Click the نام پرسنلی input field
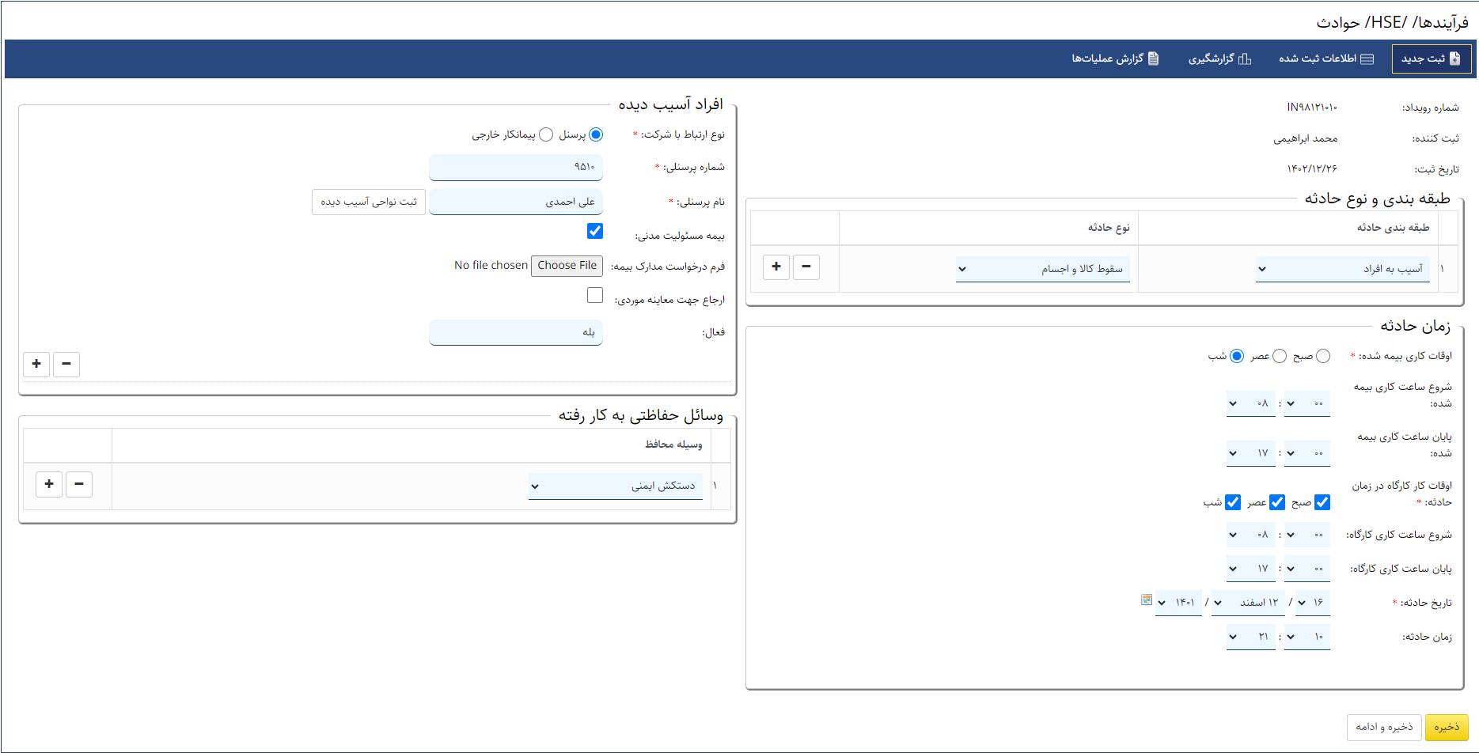Viewport: 1479px width, 753px height. [516, 202]
